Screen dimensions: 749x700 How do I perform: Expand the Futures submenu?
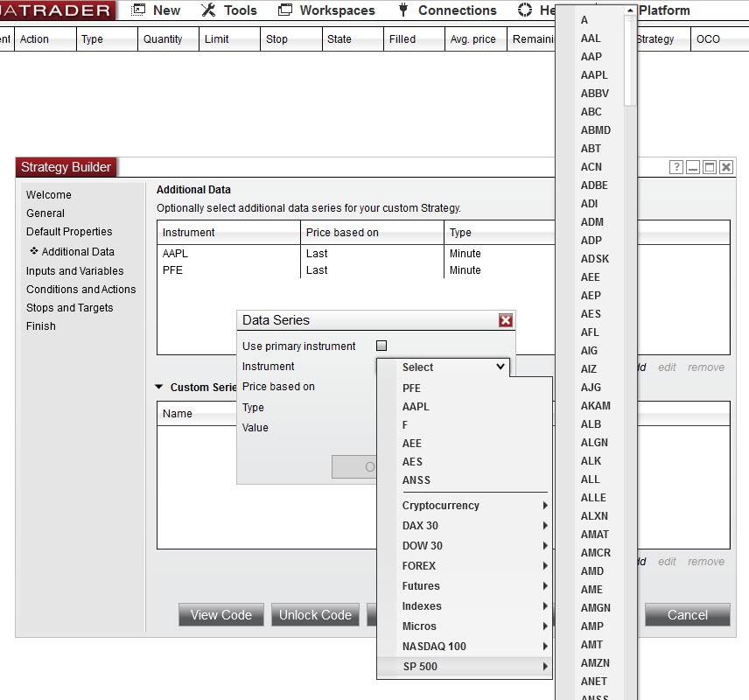(465, 585)
